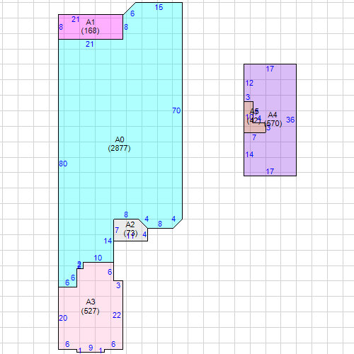Click the 20 dimension inside area A3
Screen dimensions: 354x354
(x=63, y=318)
